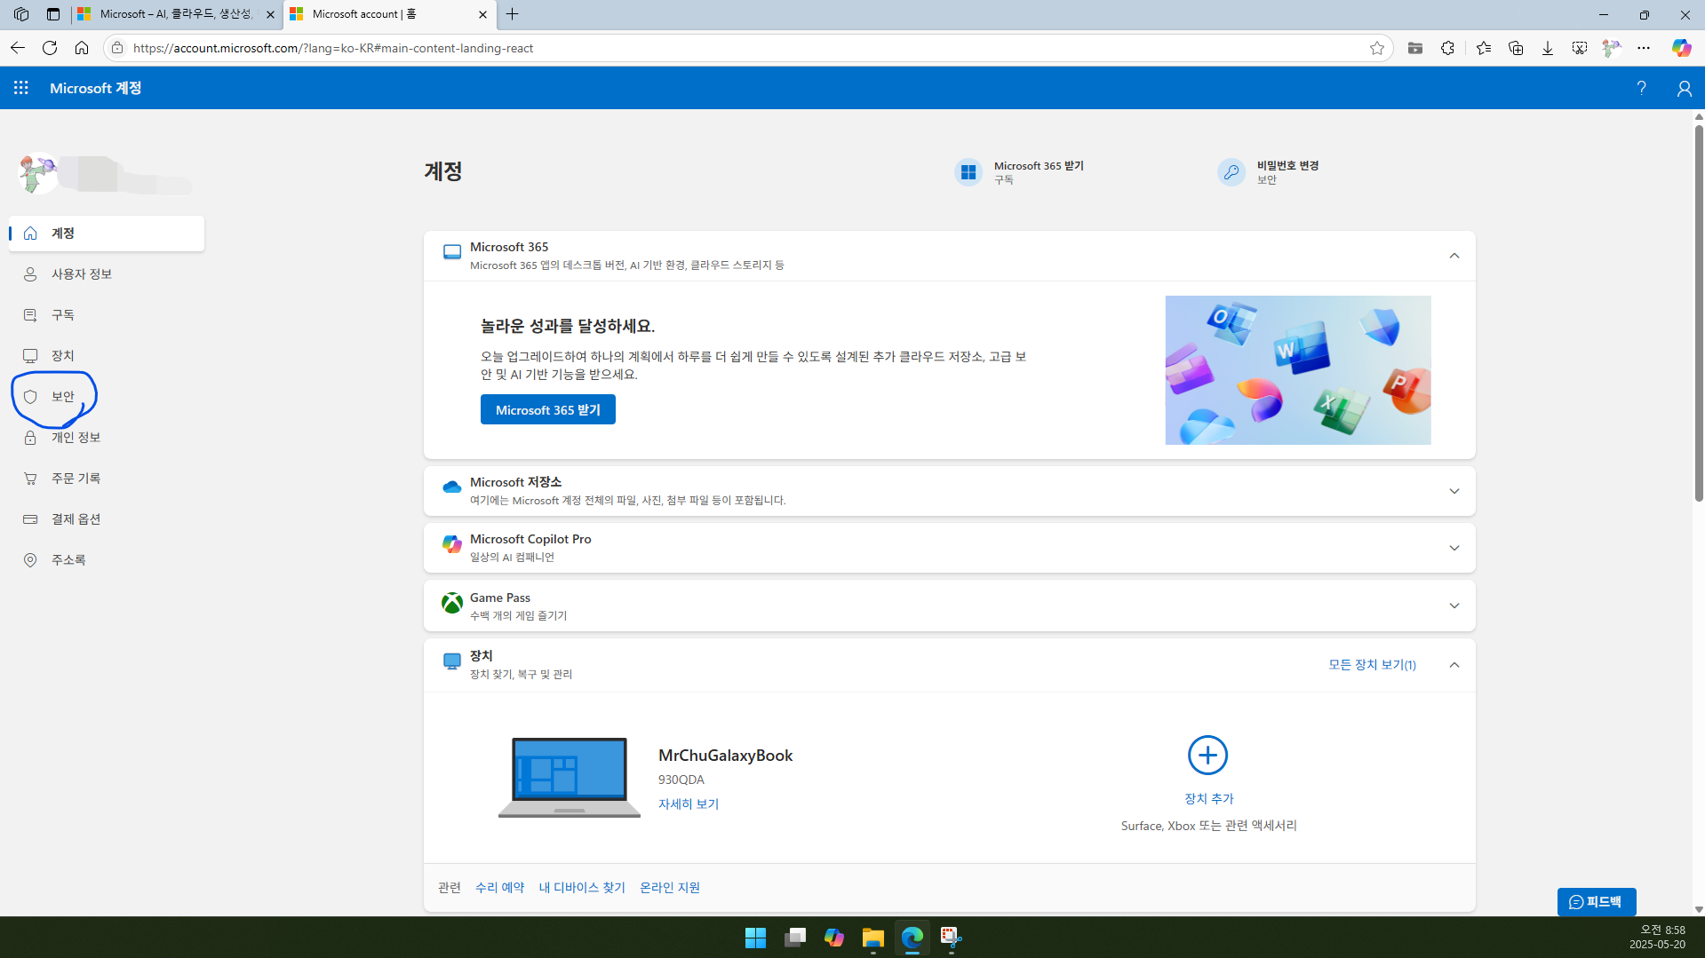Open account manager profile icon in header
This screenshot has width=1705, height=958.
pyautogui.click(x=1684, y=88)
